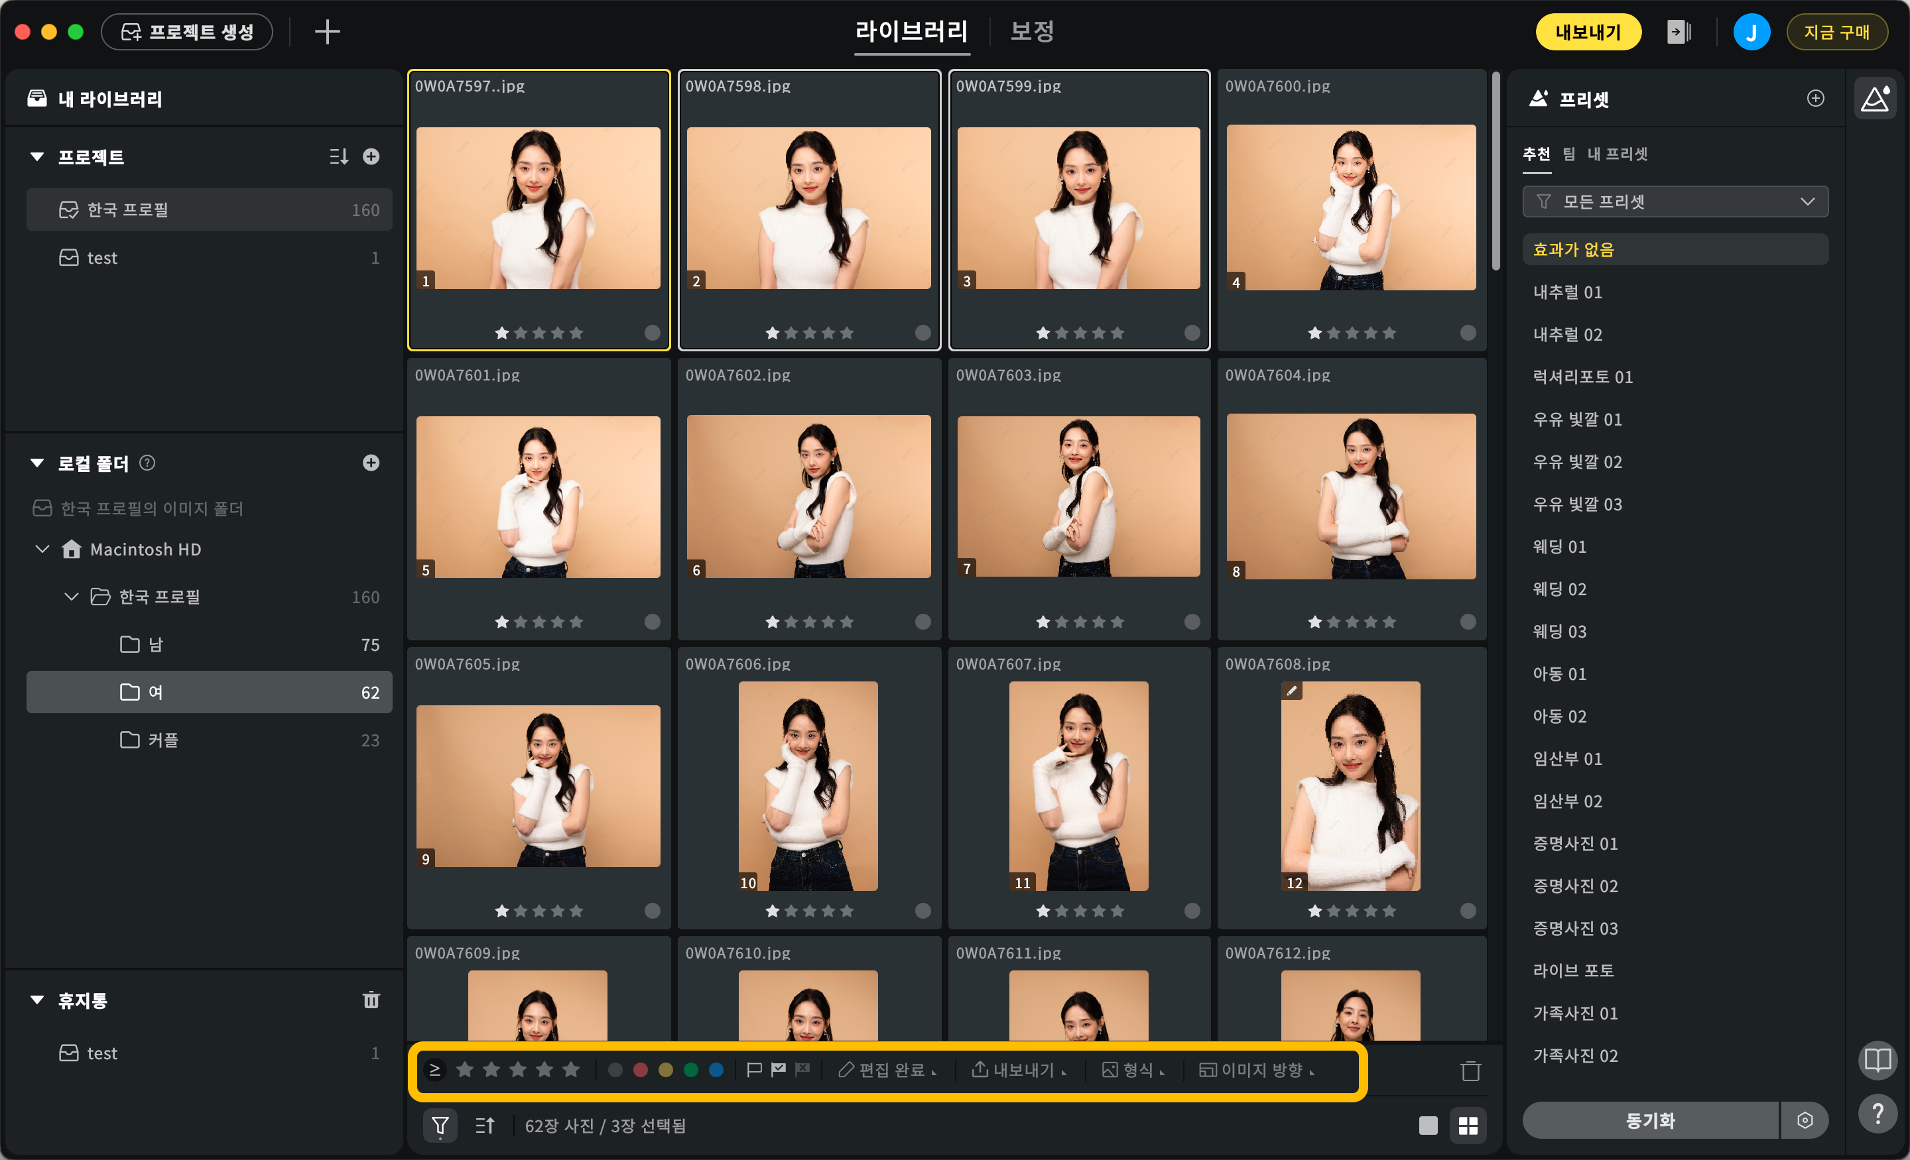Filter by yellow color label

coord(666,1069)
